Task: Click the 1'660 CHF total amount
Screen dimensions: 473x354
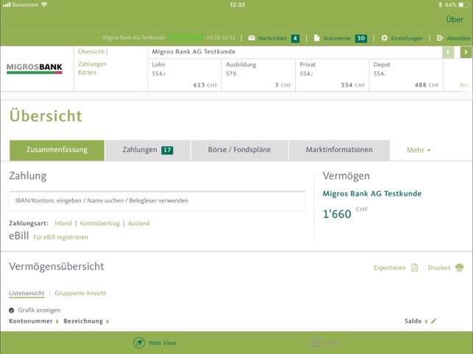Action: pos(345,213)
